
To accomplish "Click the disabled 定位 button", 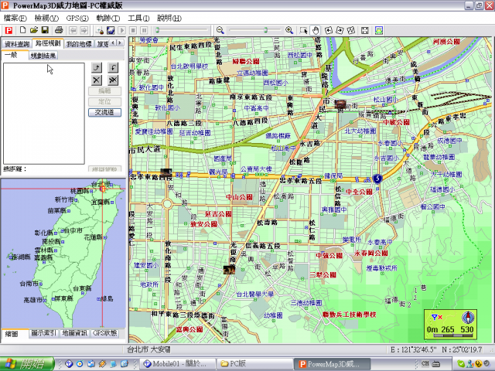I will (x=104, y=101).
